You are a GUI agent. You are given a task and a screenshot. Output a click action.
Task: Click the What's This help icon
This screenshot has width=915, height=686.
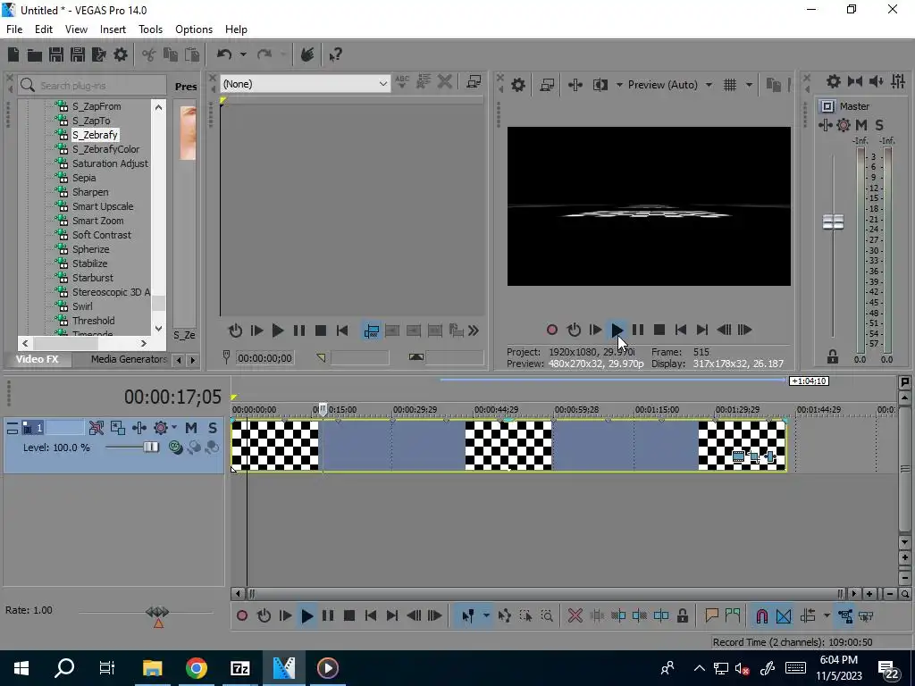point(335,55)
